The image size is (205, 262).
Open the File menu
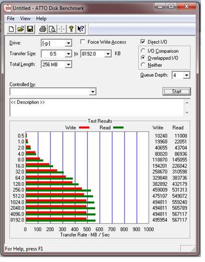click(11, 19)
